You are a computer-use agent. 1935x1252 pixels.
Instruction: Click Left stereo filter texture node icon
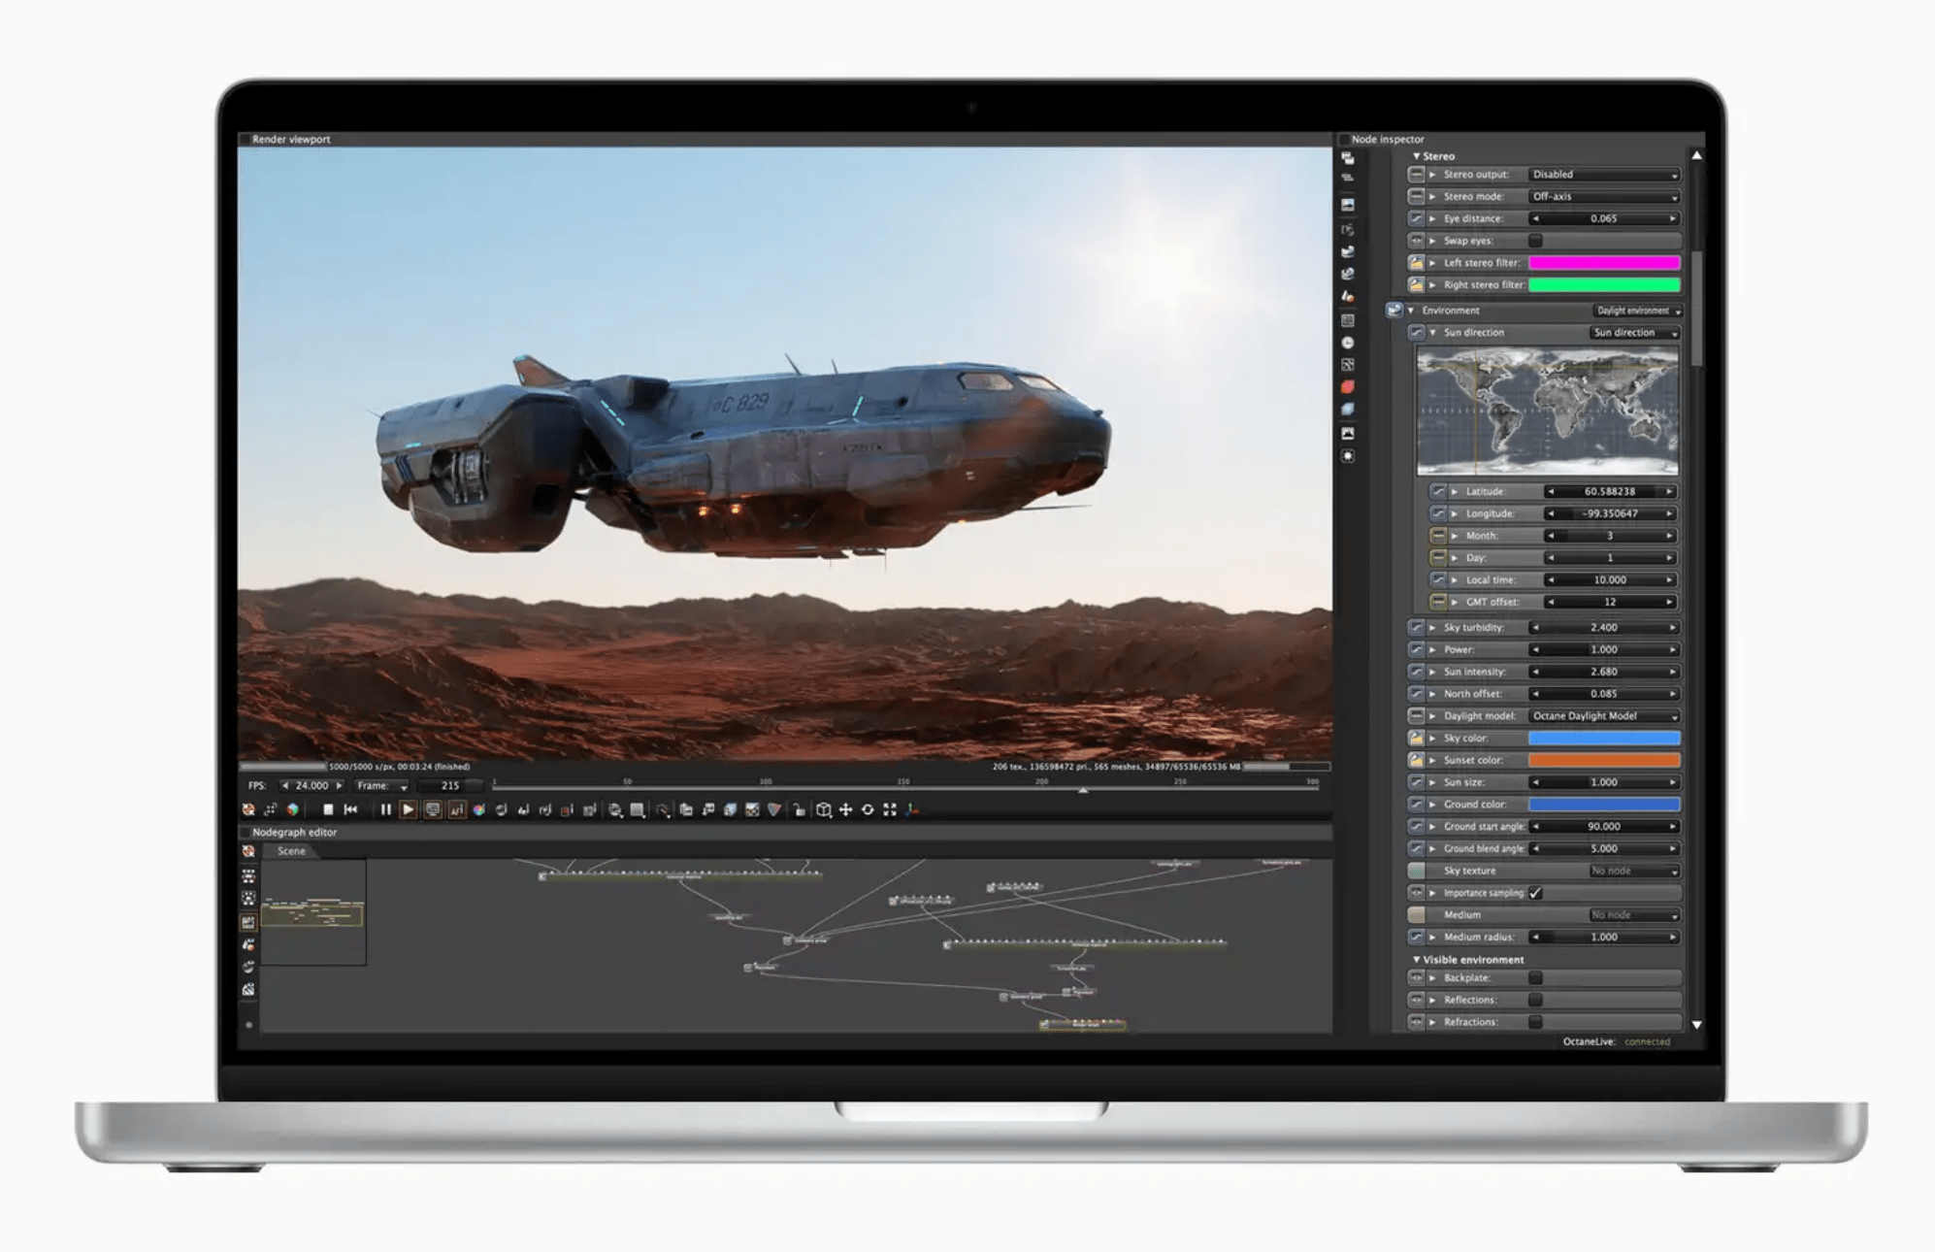coord(1416,263)
